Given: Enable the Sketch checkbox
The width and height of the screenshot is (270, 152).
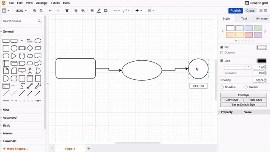Looking at the screenshot, I should click(246, 87).
